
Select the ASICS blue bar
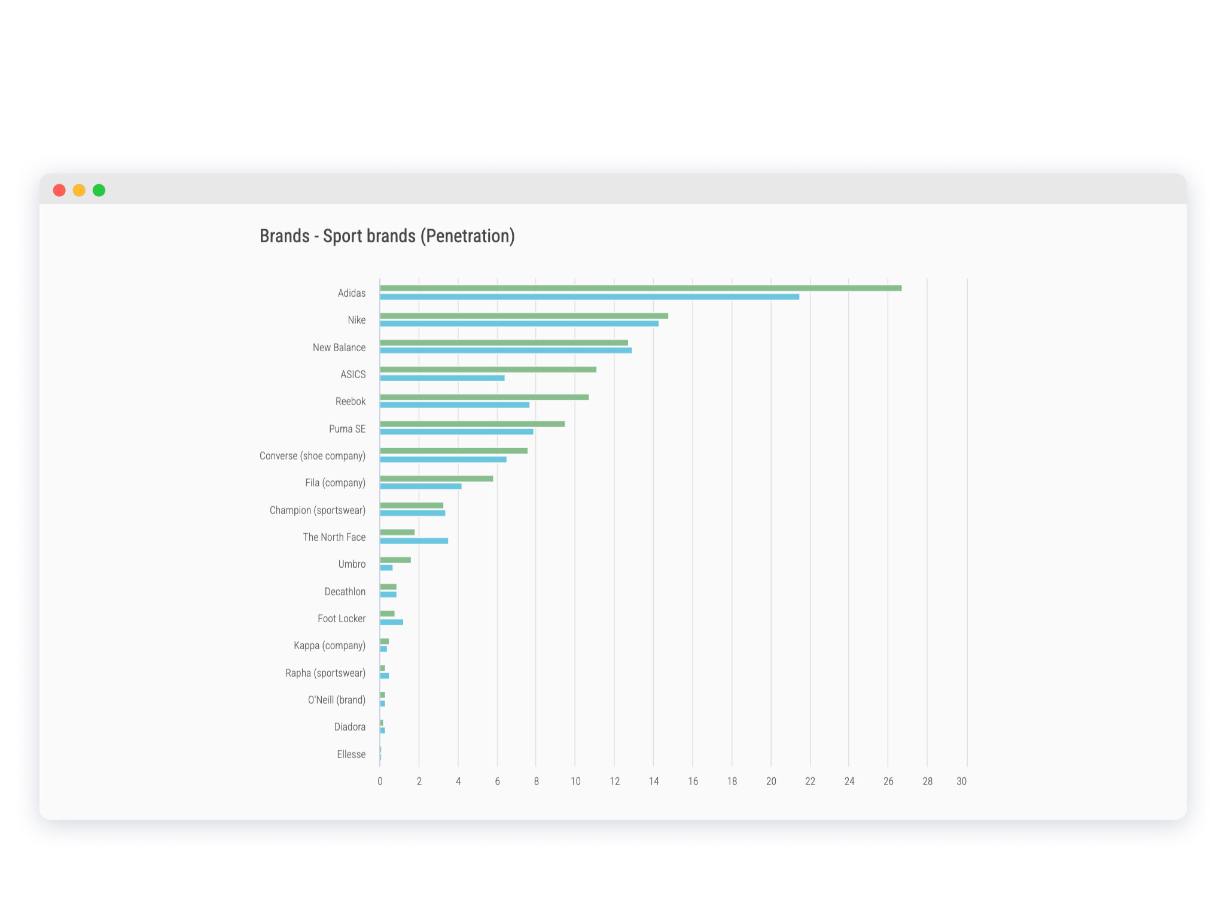pos(442,378)
